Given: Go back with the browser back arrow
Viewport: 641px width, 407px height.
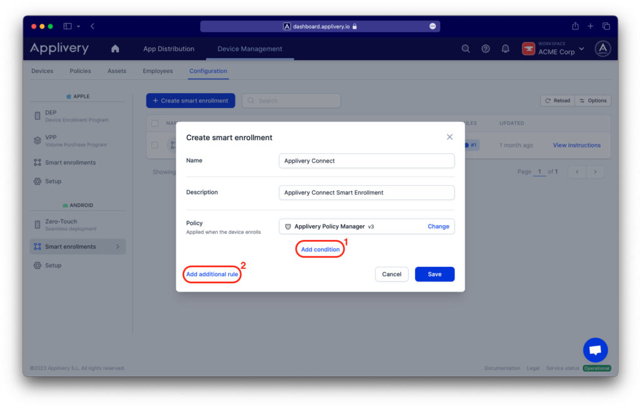Looking at the screenshot, I should (93, 26).
